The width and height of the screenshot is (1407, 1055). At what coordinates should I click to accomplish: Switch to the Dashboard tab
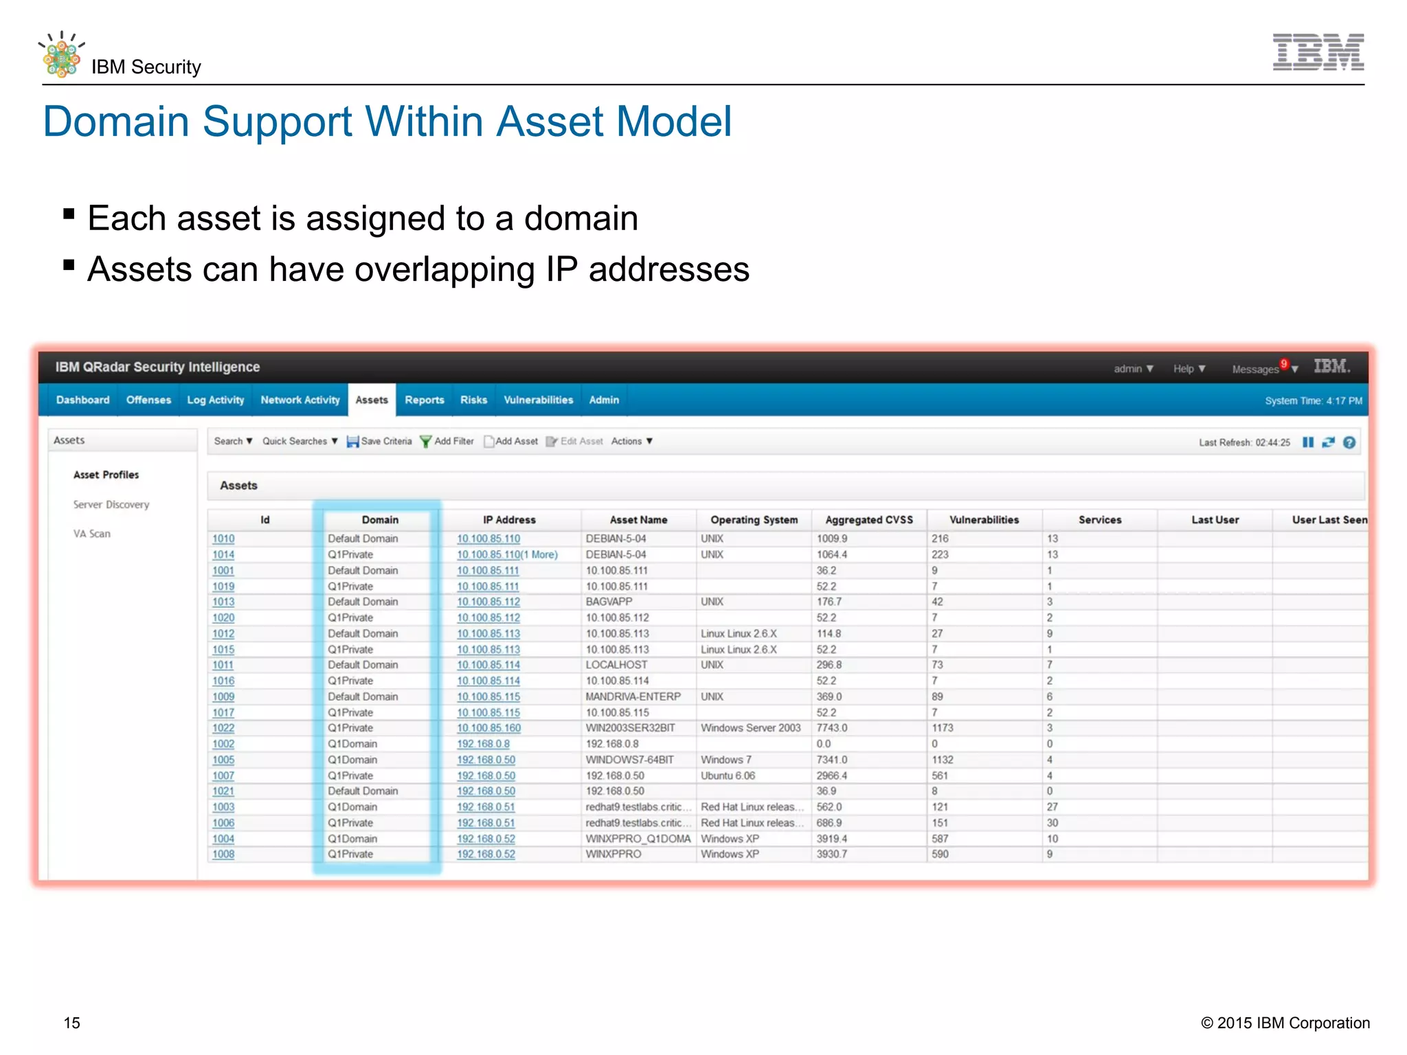[83, 400]
